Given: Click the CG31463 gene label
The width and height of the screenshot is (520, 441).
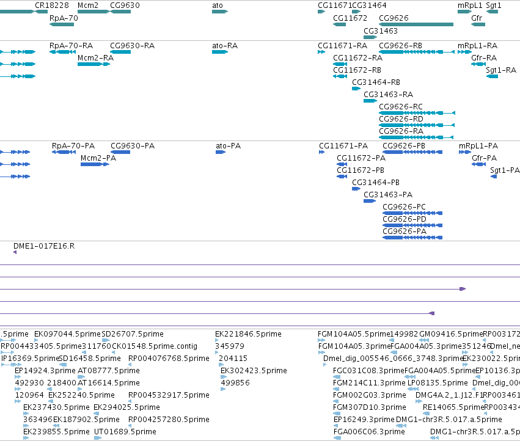Looking at the screenshot, I should pyautogui.click(x=381, y=31).
